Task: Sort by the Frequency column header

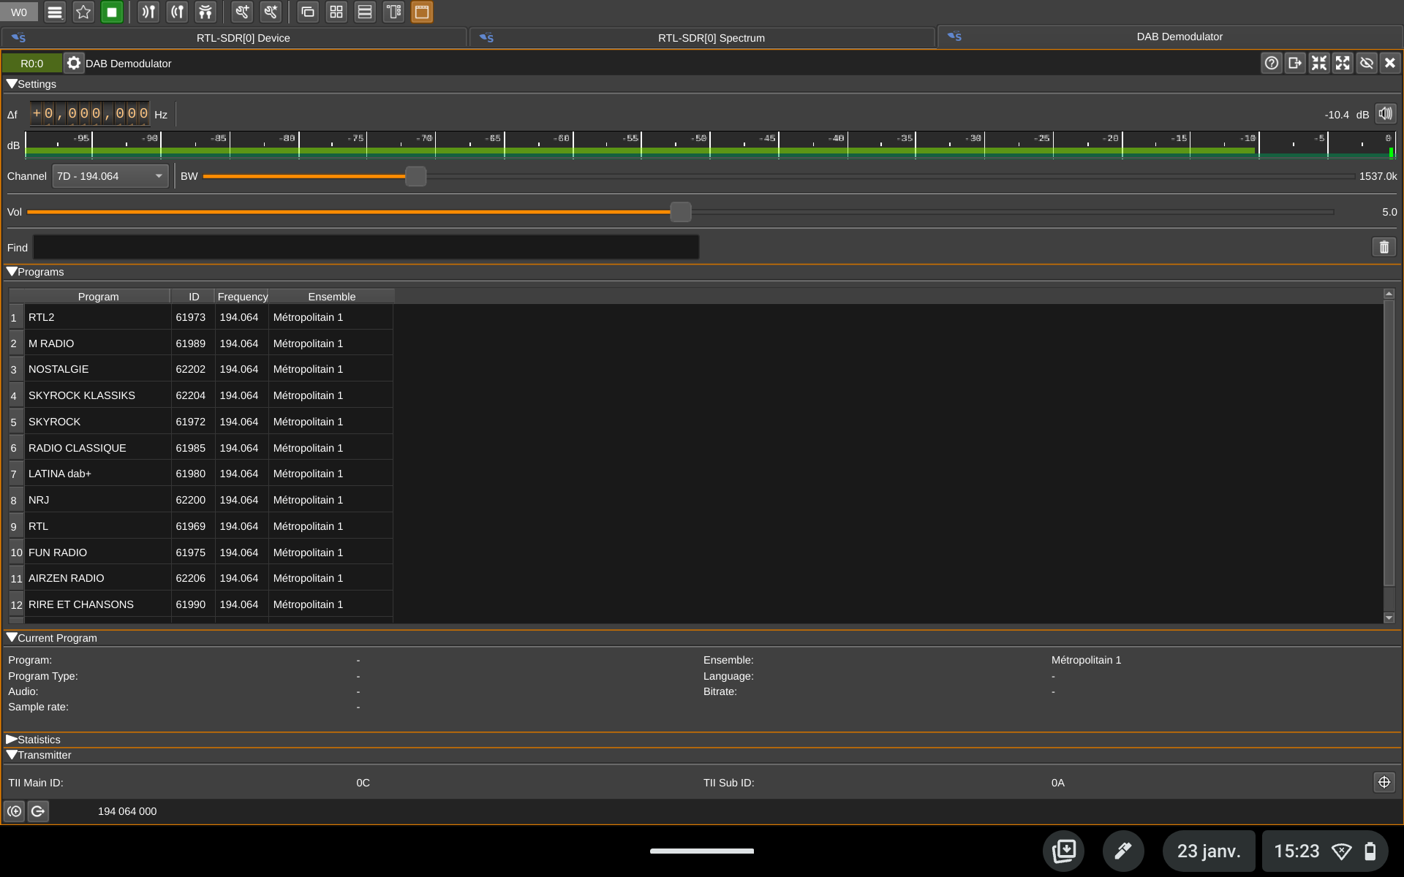Action: 242,297
